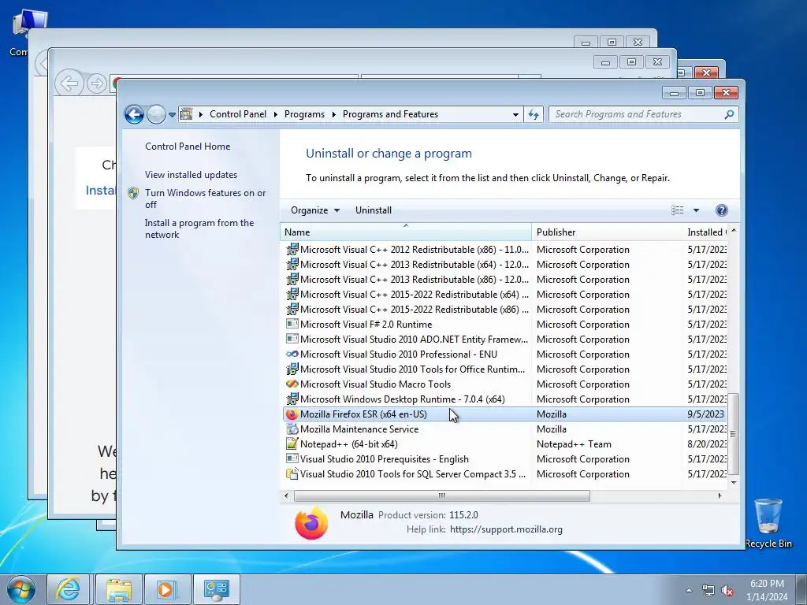
Task: Click the Uninstall toolbar button
Action: click(373, 210)
